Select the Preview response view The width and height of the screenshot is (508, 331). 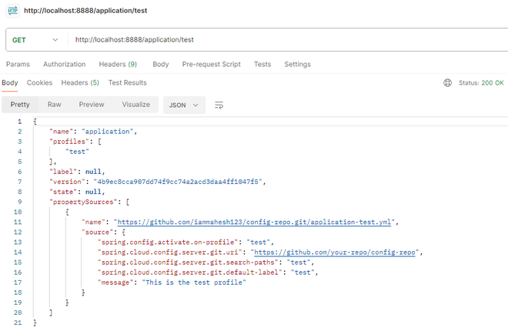[x=91, y=105]
